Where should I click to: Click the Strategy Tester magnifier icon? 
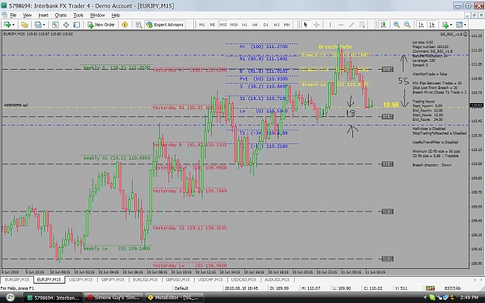(x=139, y=25)
